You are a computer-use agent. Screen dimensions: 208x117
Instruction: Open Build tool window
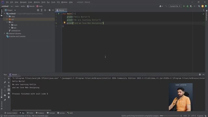70,113
